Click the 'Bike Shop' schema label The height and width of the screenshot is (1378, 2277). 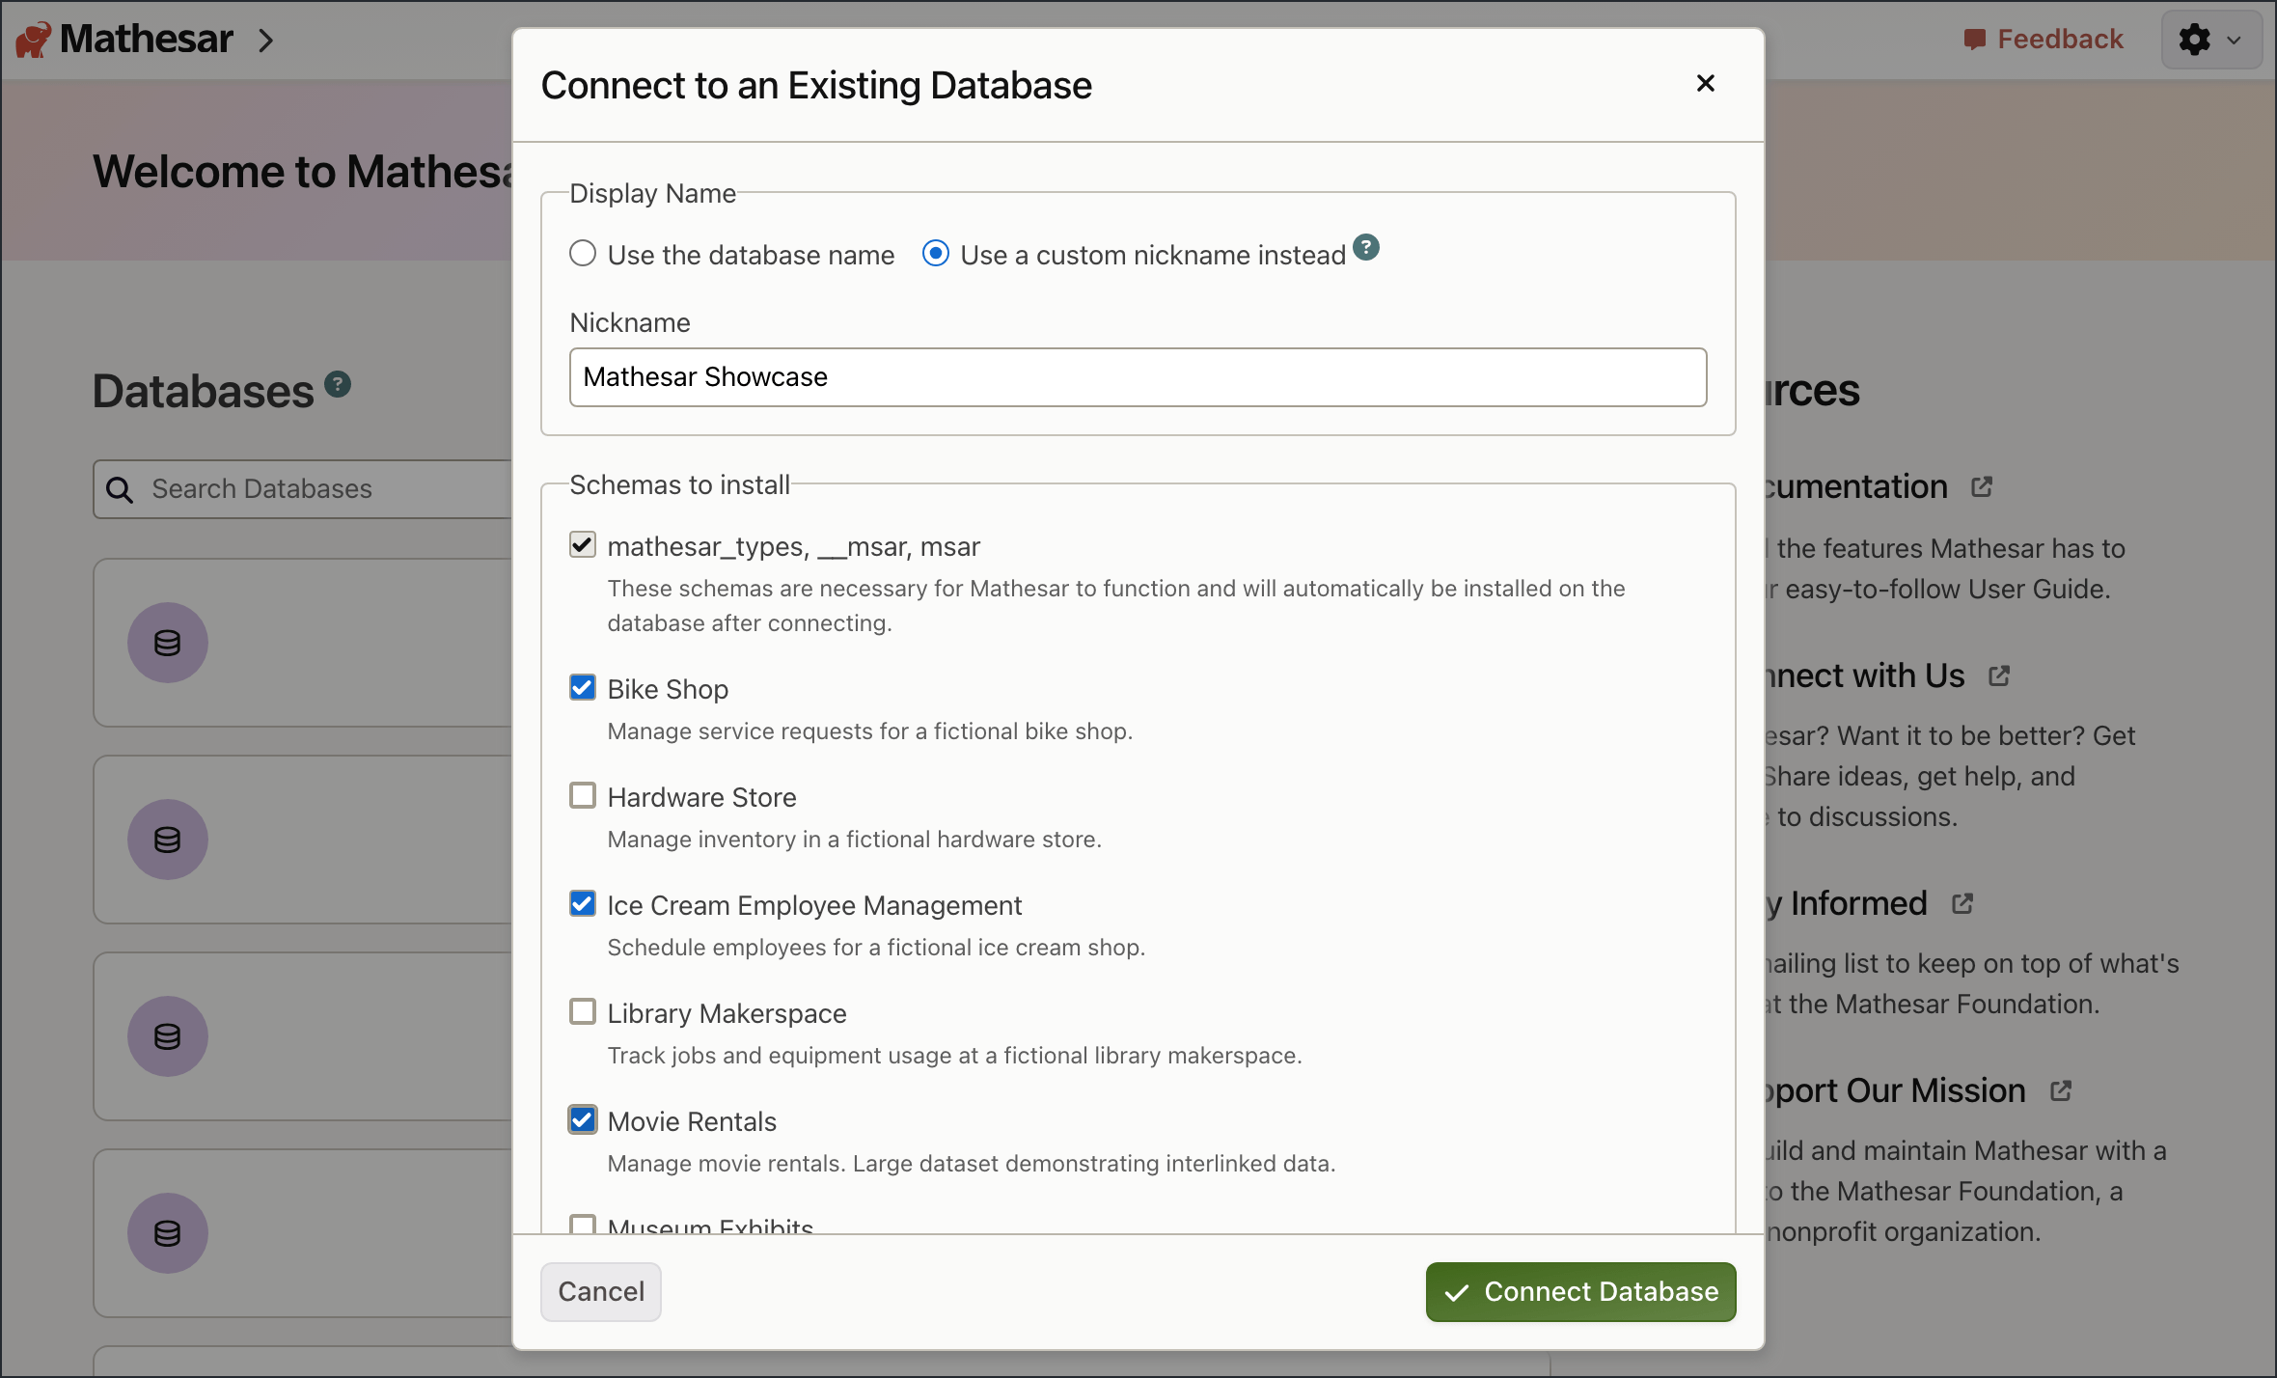[x=668, y=689]
